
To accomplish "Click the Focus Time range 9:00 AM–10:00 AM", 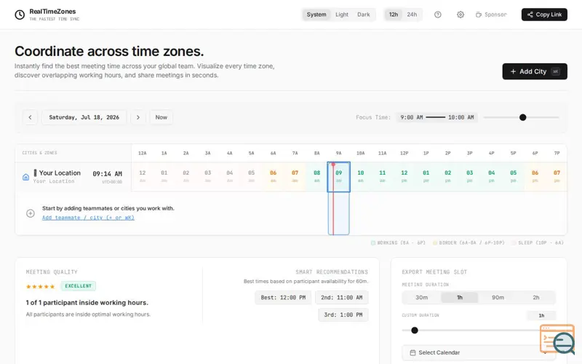I will tap(437, 117).
